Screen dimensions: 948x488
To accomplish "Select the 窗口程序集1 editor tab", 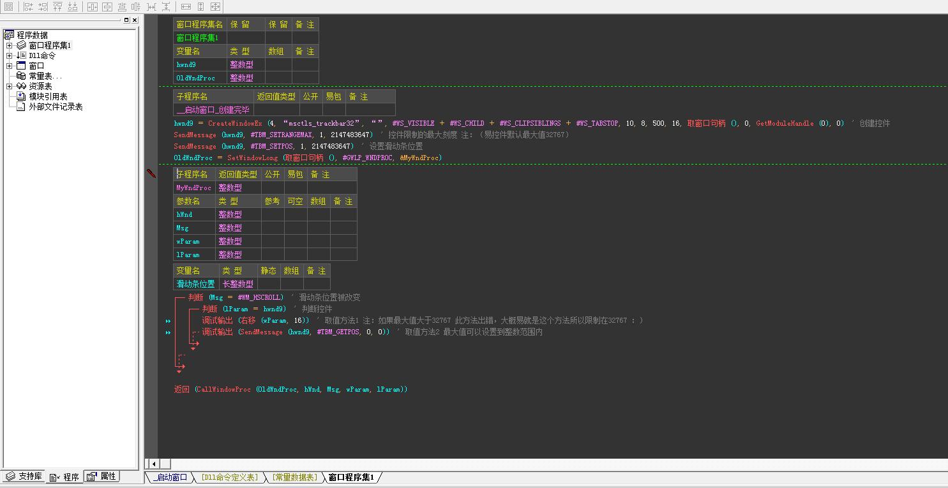I will 352,477.
